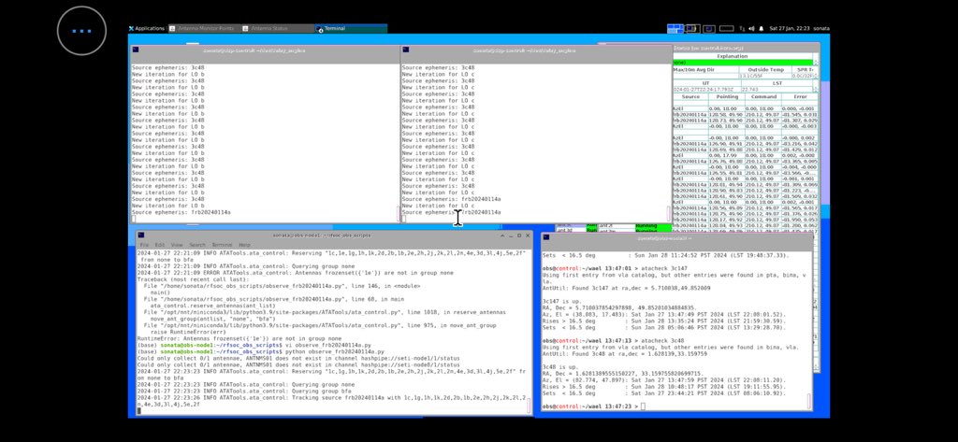Image resolution: width=958 pixels, height=442 pixels.
Task: Click the Pointing column header in Status window
Action: 726,96
